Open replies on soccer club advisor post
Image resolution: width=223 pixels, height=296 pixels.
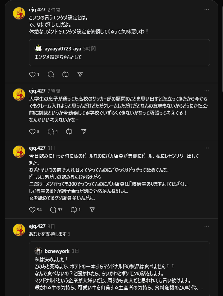point(51,132)
